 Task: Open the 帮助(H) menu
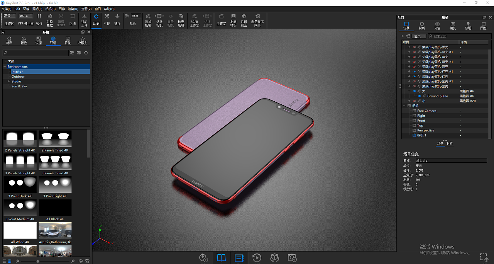109,9
